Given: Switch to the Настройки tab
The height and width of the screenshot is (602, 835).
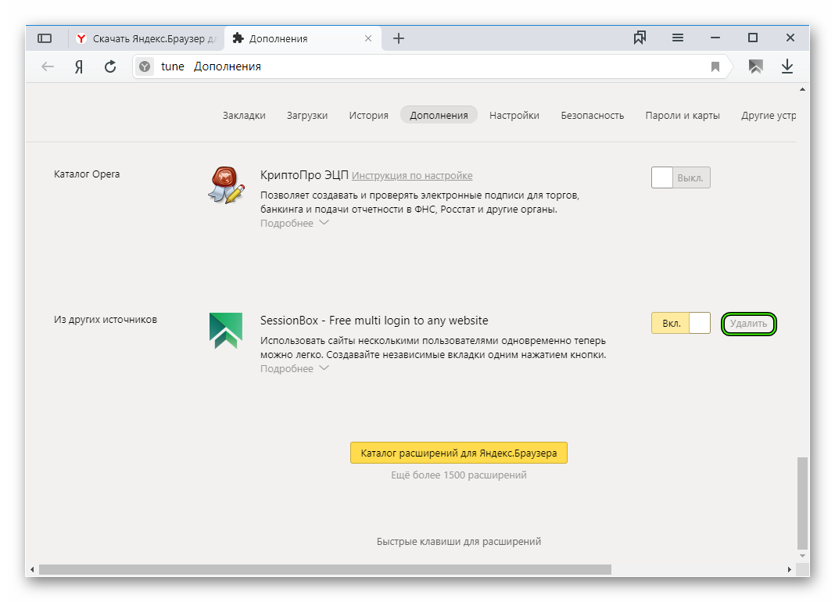Looking at the screenshot, I should point(514,115).
